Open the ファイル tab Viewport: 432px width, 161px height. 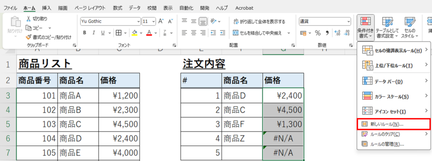coord(10,8)
